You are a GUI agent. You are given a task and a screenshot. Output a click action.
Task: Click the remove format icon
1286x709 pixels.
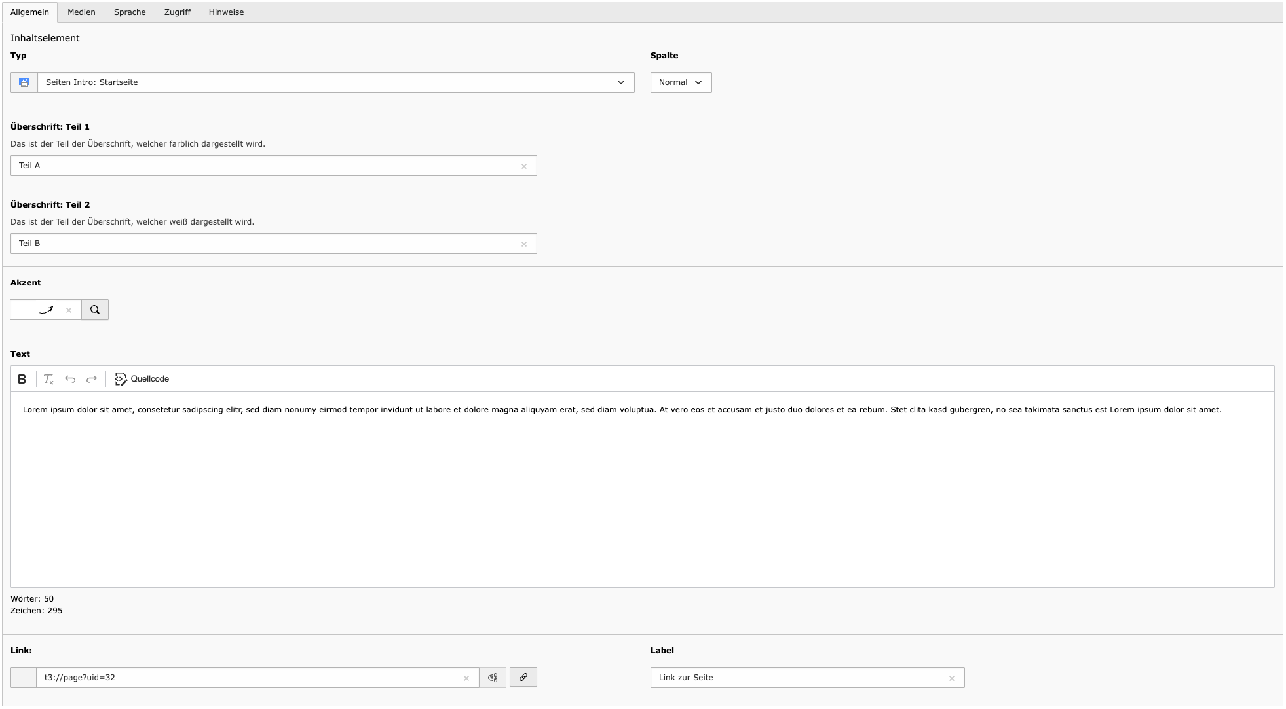tap(48, 379)
